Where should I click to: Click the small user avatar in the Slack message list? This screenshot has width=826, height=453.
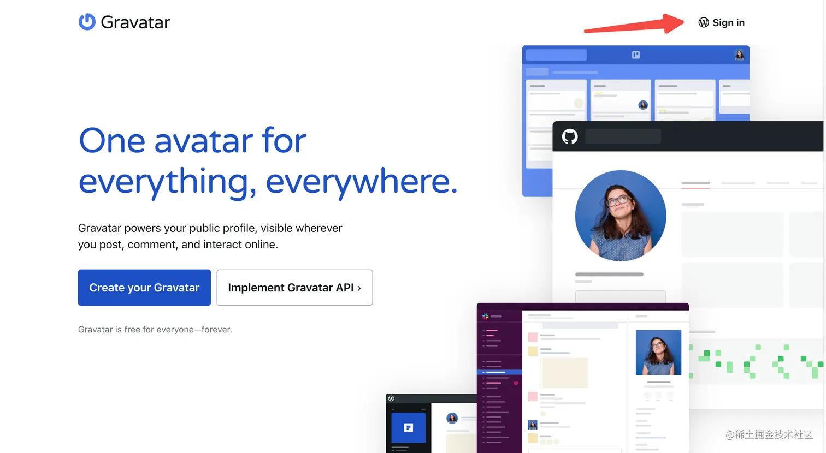[533, 425]
